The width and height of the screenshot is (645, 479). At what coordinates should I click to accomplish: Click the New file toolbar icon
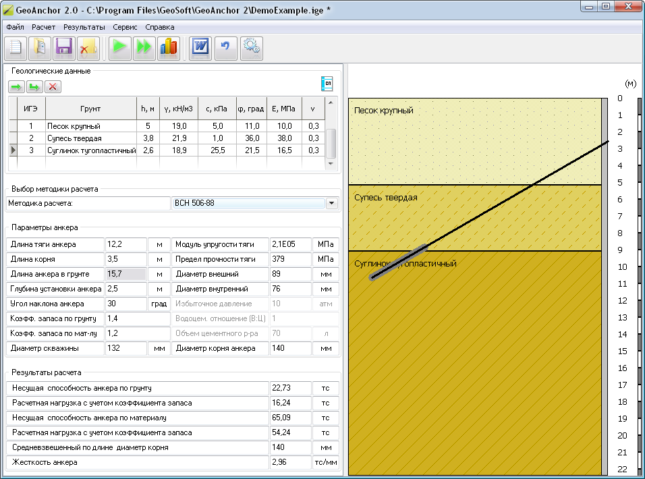click(16, 48)
